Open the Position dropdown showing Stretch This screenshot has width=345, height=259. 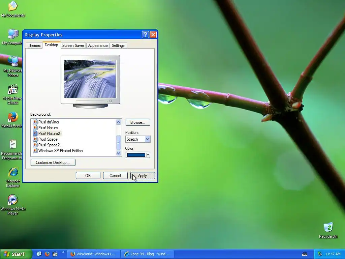tap(138, 139)
